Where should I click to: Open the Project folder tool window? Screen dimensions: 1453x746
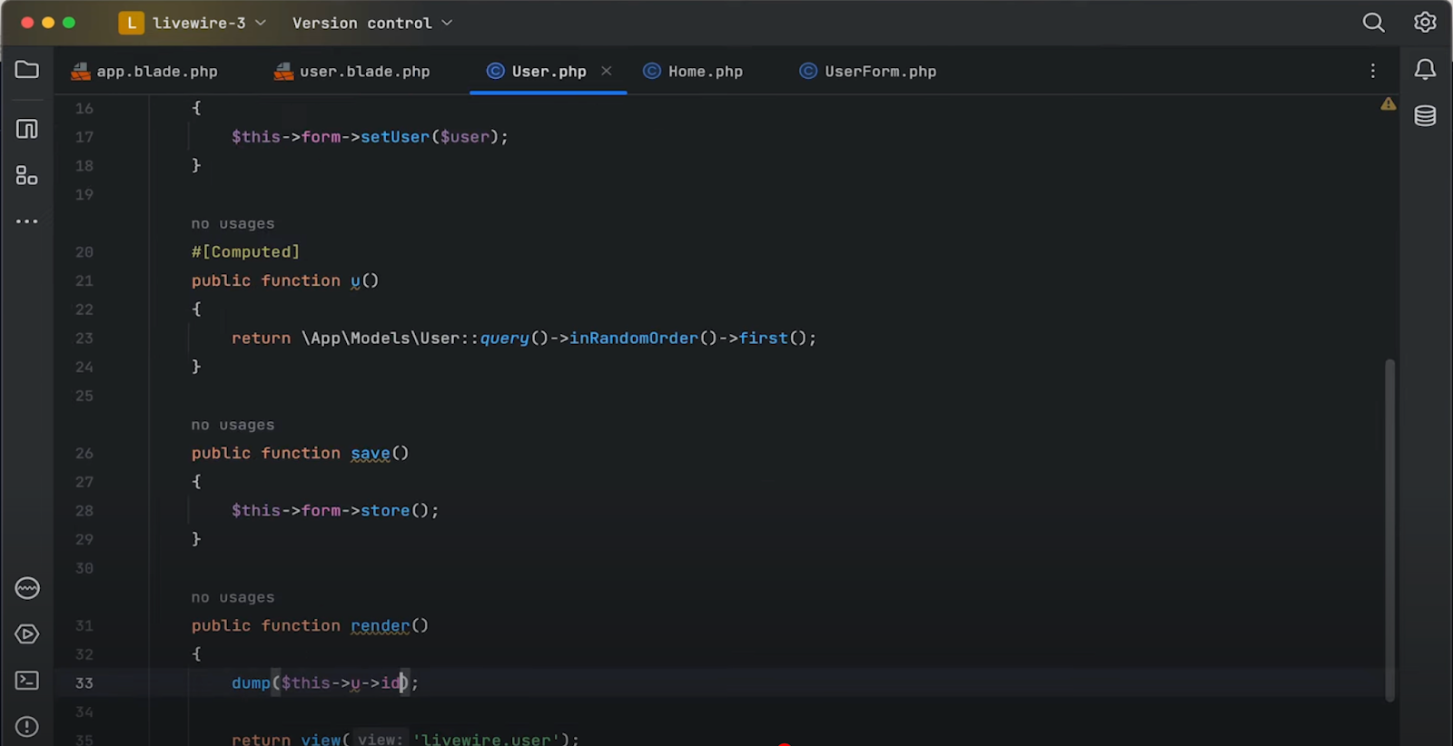(27, 70)
